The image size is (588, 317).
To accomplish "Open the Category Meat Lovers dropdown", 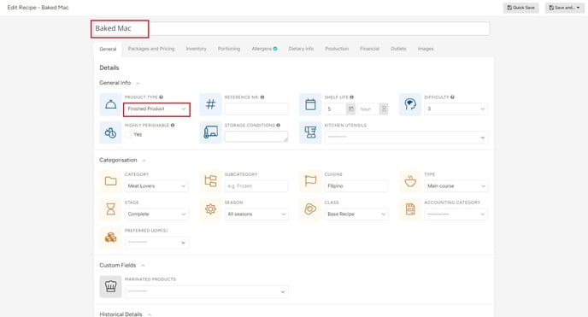I will (x=156, y=186).
